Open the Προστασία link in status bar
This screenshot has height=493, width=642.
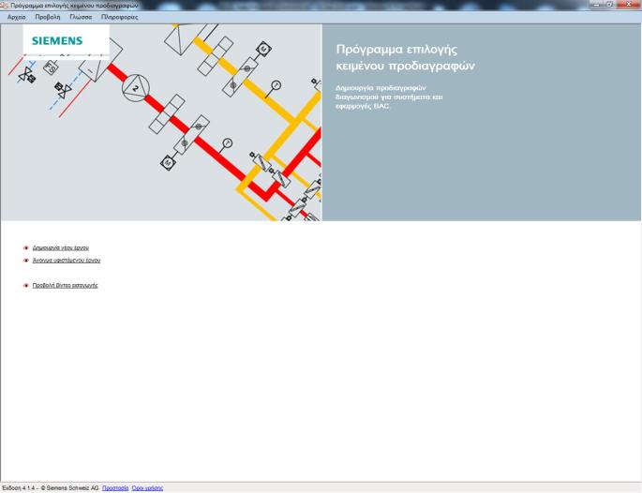click(115, 488)
